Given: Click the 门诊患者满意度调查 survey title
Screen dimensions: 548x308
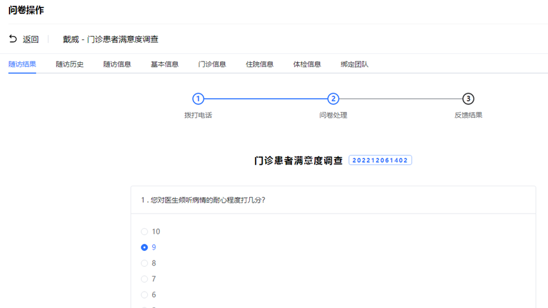Looking at the screenshot, I should tap(299, 160).
